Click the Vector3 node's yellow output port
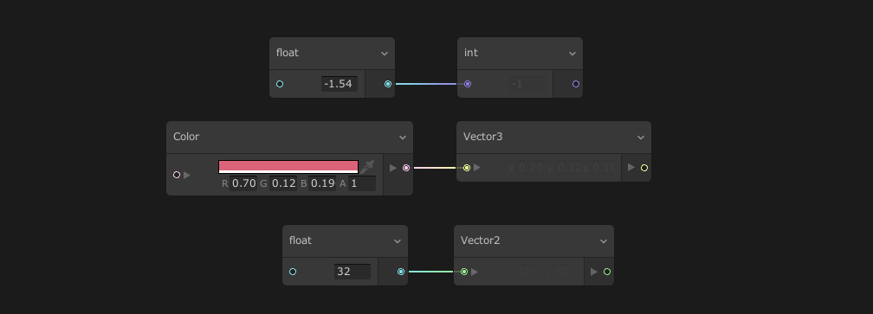This screenshot has height=314, width=873. pos(644,168)
